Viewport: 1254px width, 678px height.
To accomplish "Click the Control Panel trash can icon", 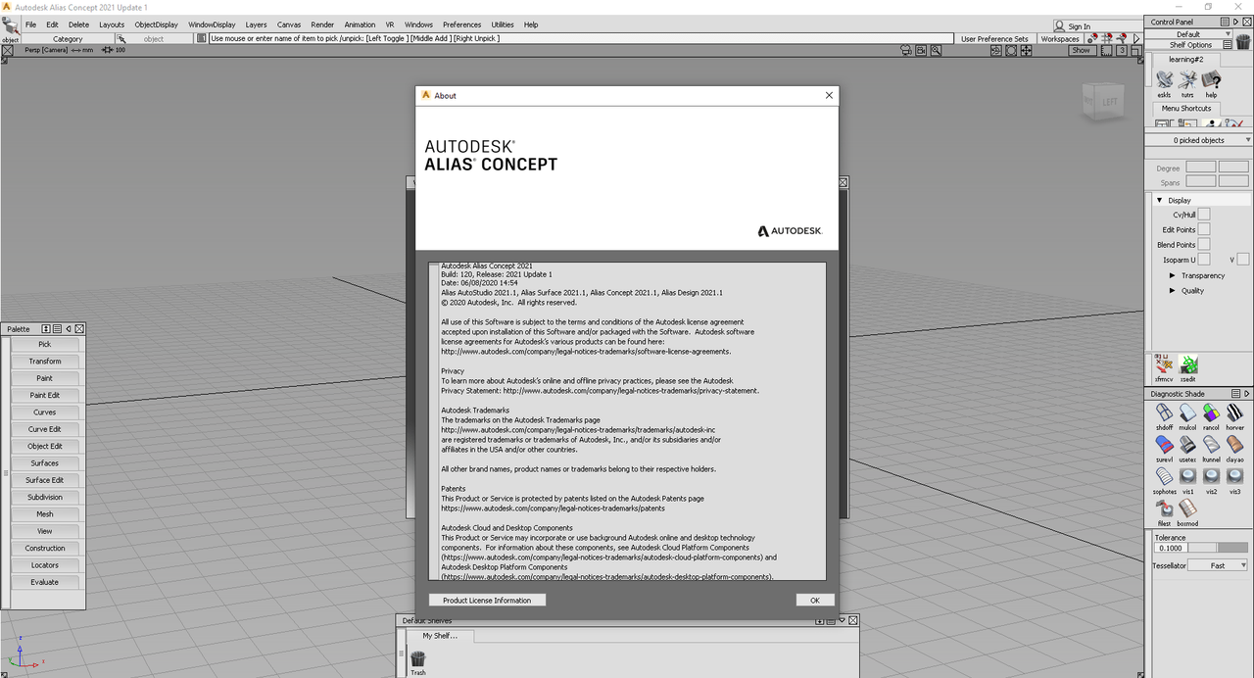I will coord(1242,41).
